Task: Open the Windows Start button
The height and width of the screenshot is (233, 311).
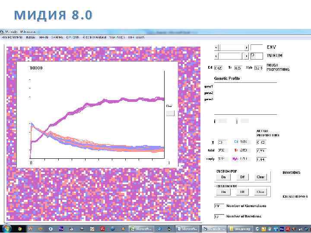Action: click(6, 229)
